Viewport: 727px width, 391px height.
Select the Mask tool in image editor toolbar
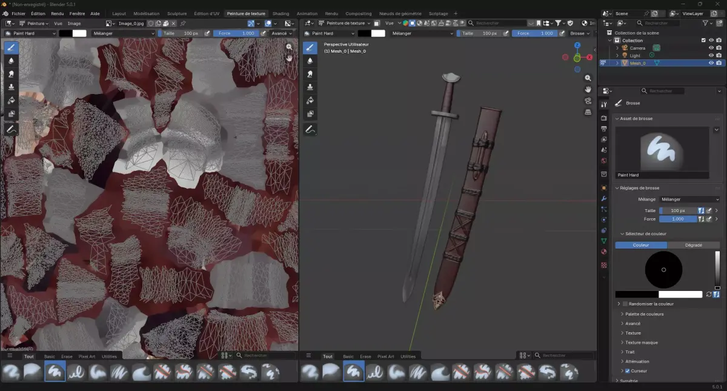(11, 114)
